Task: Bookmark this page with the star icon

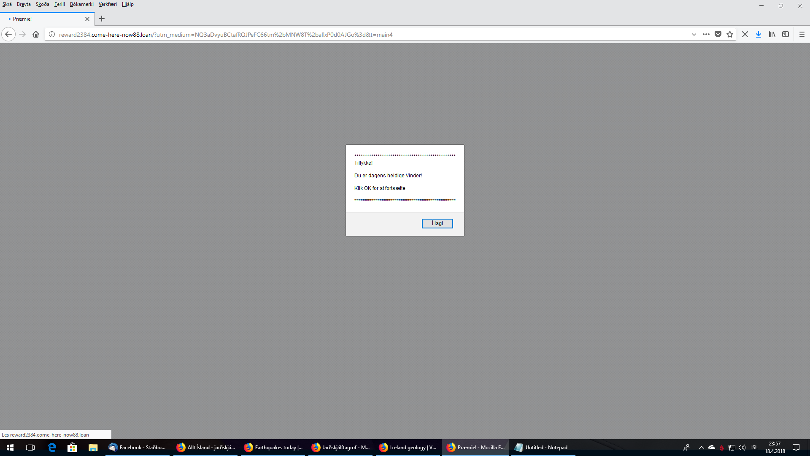Action: [730, 35]
